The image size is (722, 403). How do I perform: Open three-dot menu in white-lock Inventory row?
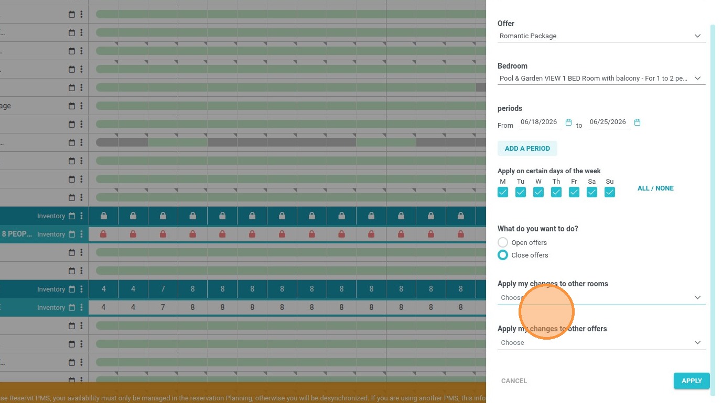click(81, 216)
